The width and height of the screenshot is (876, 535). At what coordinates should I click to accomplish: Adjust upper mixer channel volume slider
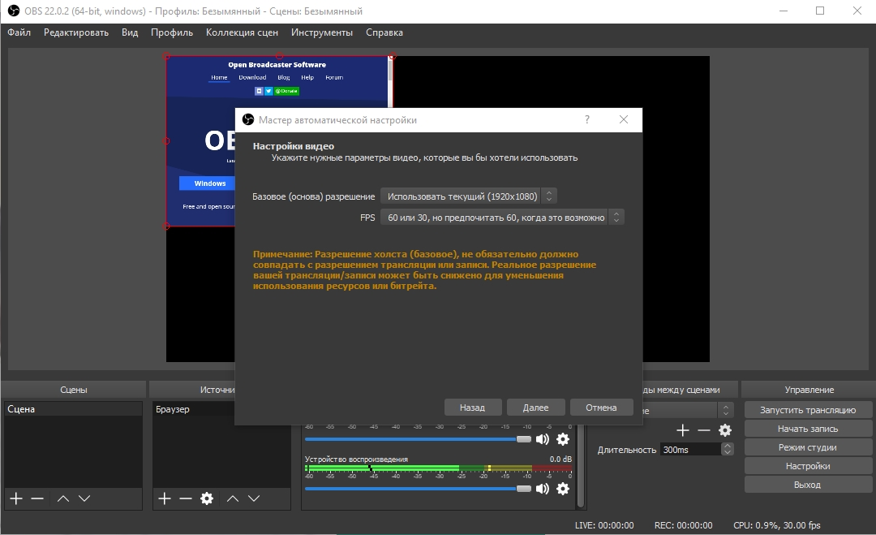click(418, 439)
